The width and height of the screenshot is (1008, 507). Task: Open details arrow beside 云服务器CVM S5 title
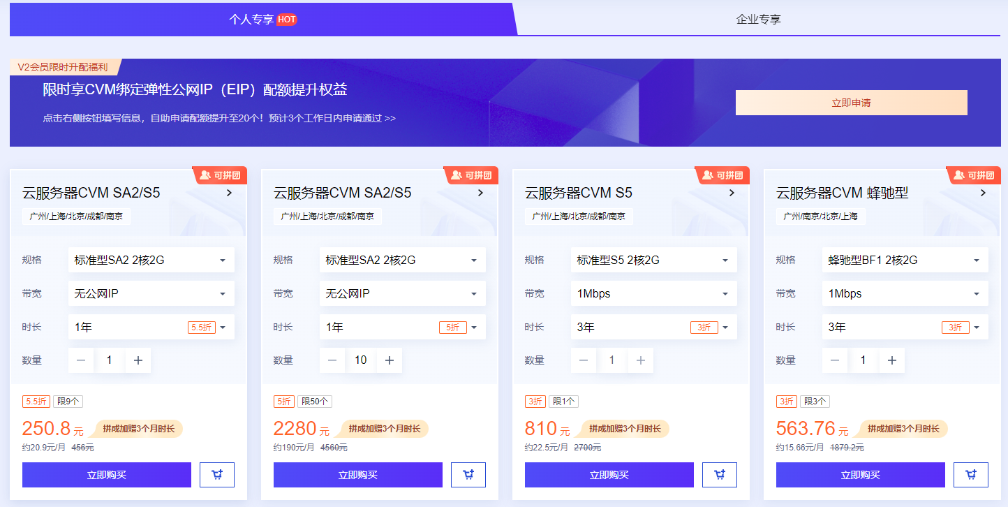point(732,193)
